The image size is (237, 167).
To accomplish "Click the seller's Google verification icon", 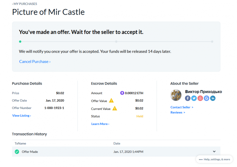I will (x=206, y=98).
